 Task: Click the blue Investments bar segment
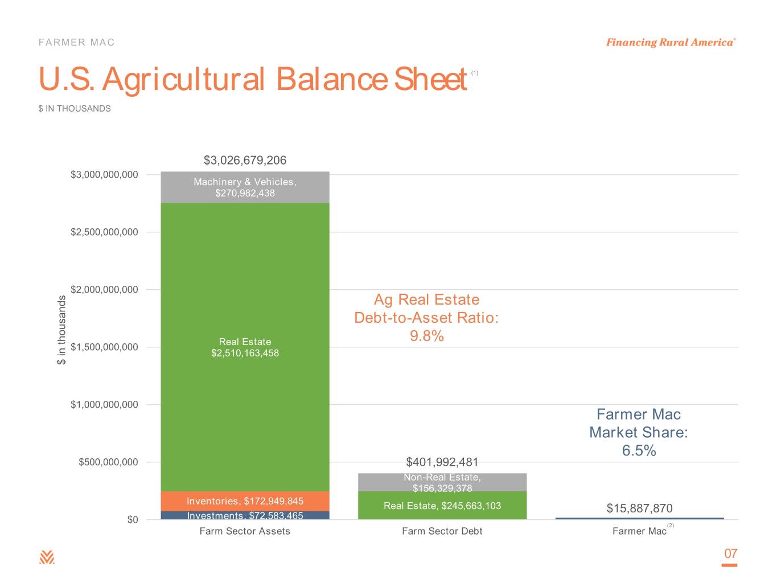245,515
